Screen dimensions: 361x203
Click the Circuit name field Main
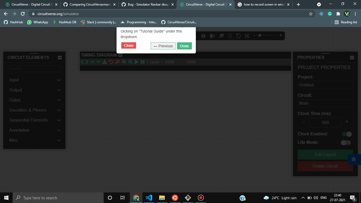[x=325, y=103]
